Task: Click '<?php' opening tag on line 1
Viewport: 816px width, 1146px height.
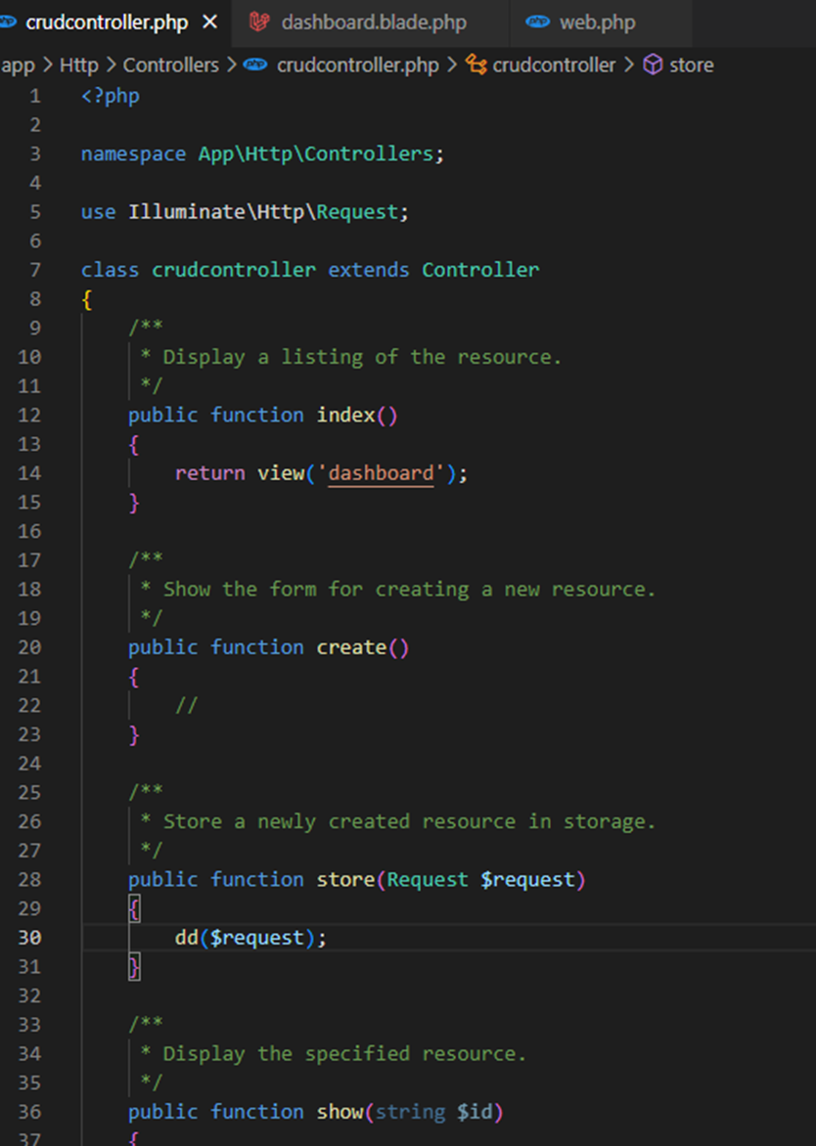Action: pyautogui.click(x=111, y=96)
